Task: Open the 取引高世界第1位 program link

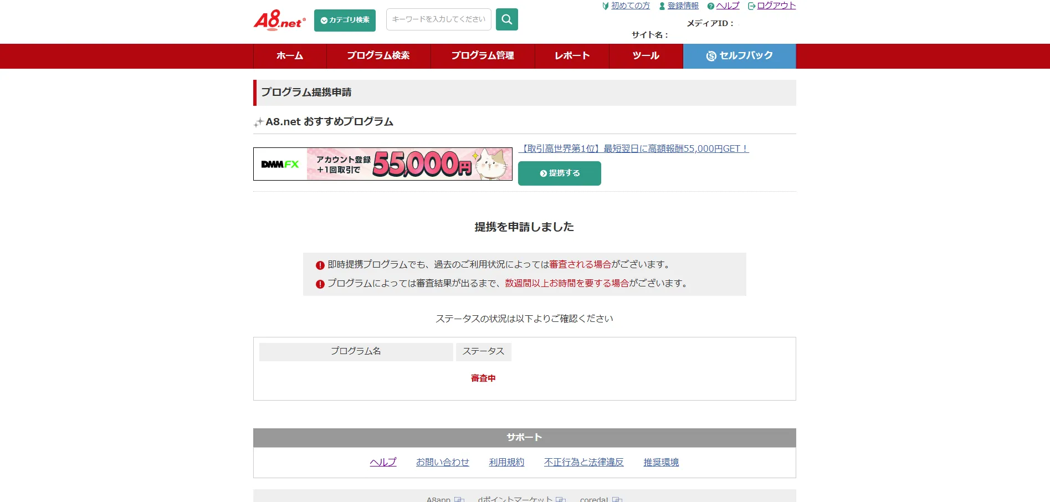Action: pos(633,148)
